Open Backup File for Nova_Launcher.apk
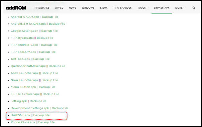The width and height of the screenshot is (202, 127). tap(50, 80)
